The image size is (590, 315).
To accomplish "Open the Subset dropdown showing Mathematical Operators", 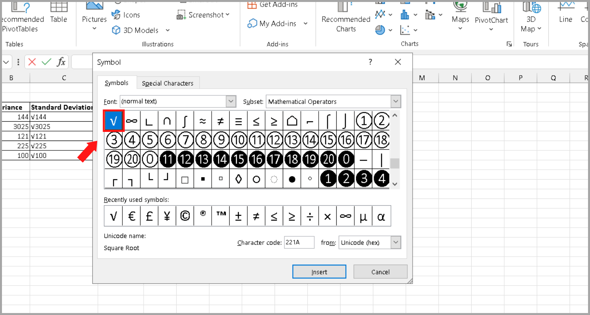I will 396,101.
